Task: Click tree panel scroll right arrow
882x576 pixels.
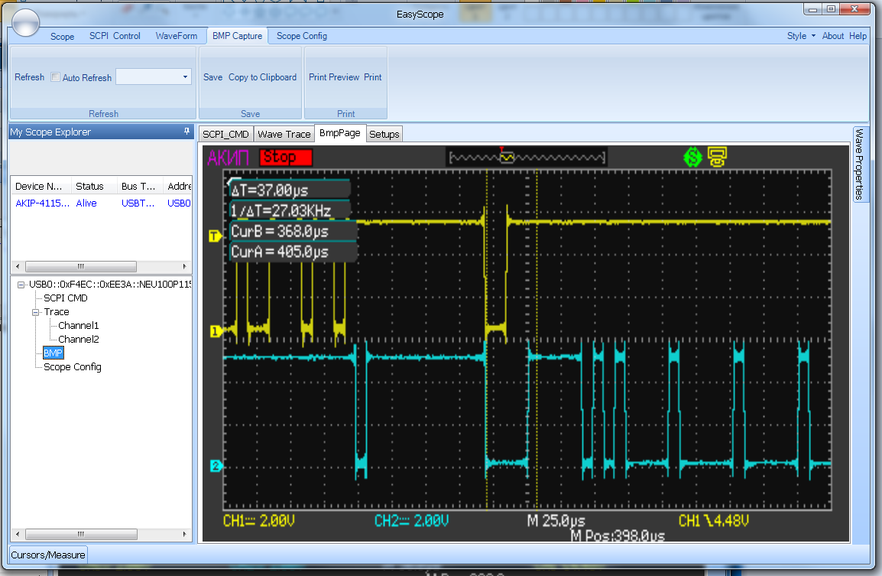Action: coord(184,534)
